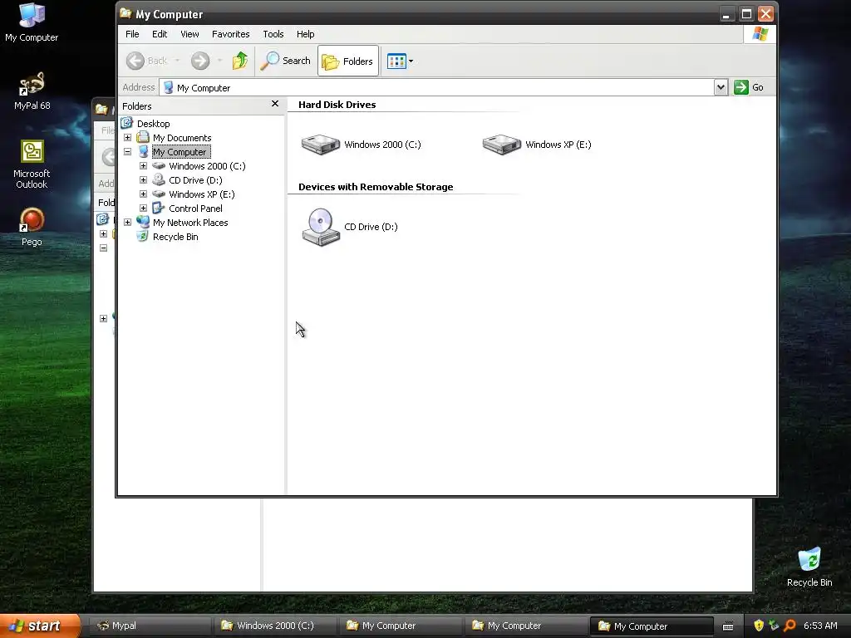Expand My Network Places tree node
The image size is (851, 638).
(x=127, y=223)
